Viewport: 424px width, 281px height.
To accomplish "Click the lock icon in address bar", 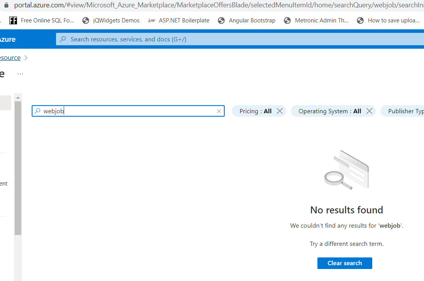I will (x=6, y=5).
